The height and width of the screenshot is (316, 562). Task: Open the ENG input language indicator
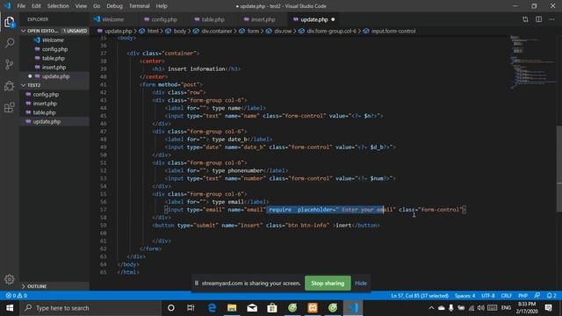506,308
